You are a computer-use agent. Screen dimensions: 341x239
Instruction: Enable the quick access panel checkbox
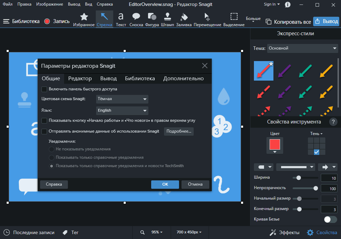[44, 89]
